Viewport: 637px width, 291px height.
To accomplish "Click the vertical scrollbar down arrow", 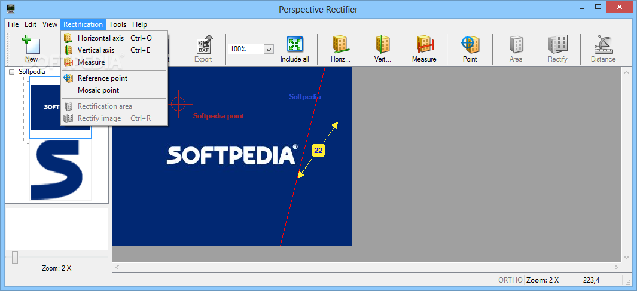I will (626, 258).
